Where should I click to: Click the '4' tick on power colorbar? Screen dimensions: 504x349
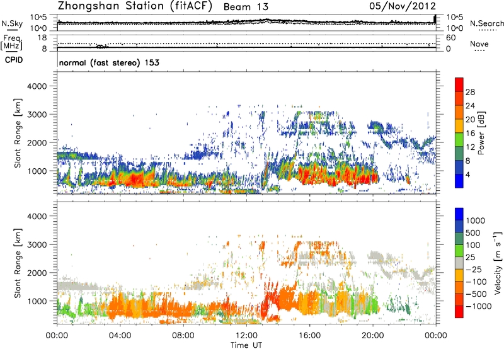point(467,174)
